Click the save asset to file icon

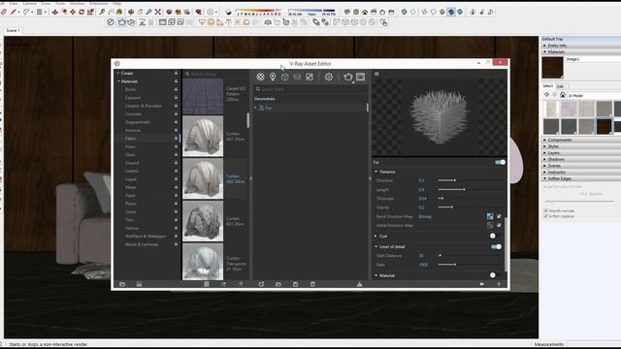click(295, 284)
